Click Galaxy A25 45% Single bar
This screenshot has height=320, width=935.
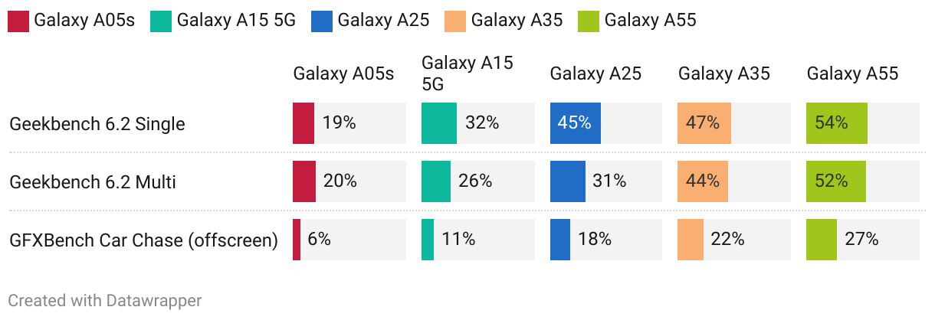click(575, 123)
